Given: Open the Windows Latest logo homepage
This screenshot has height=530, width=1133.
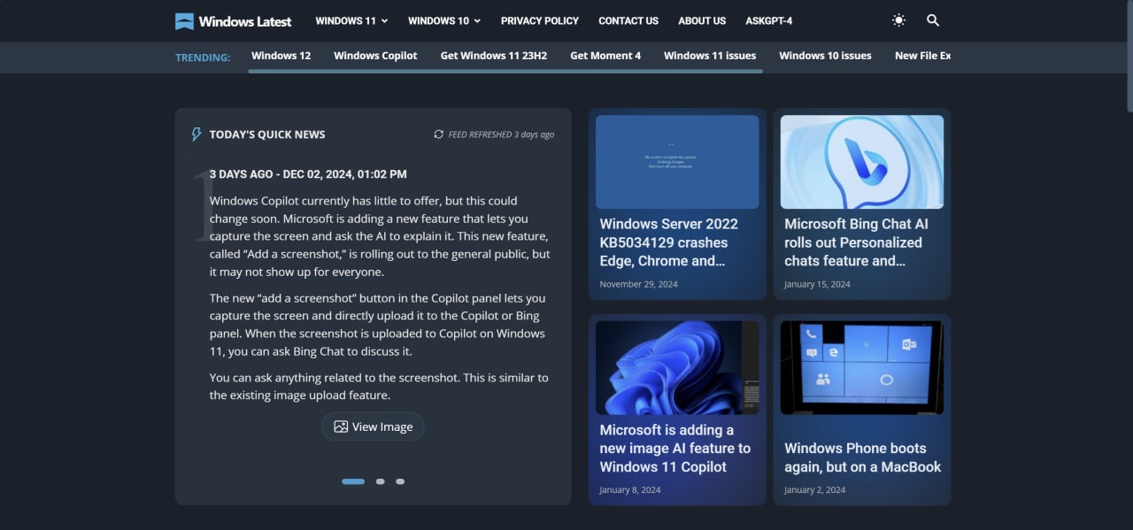Looking at the screenshot, I should coord(234,21).
